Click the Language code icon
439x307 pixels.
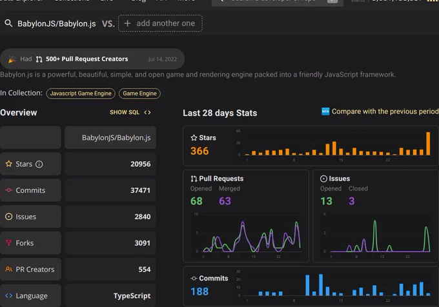point(8,295)
